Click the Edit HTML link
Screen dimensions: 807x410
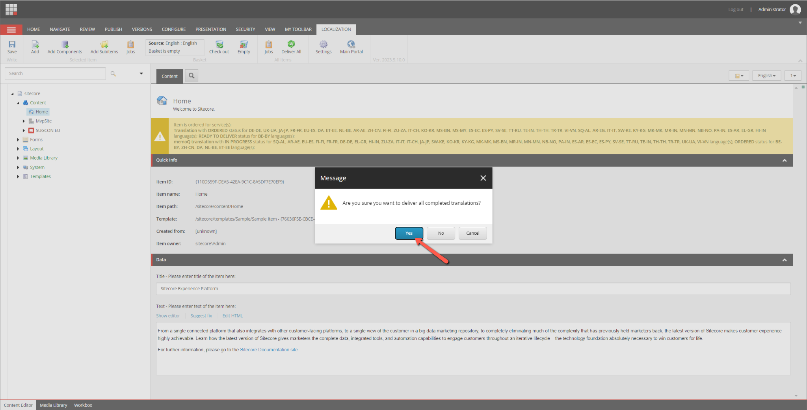tap(232, 316)
